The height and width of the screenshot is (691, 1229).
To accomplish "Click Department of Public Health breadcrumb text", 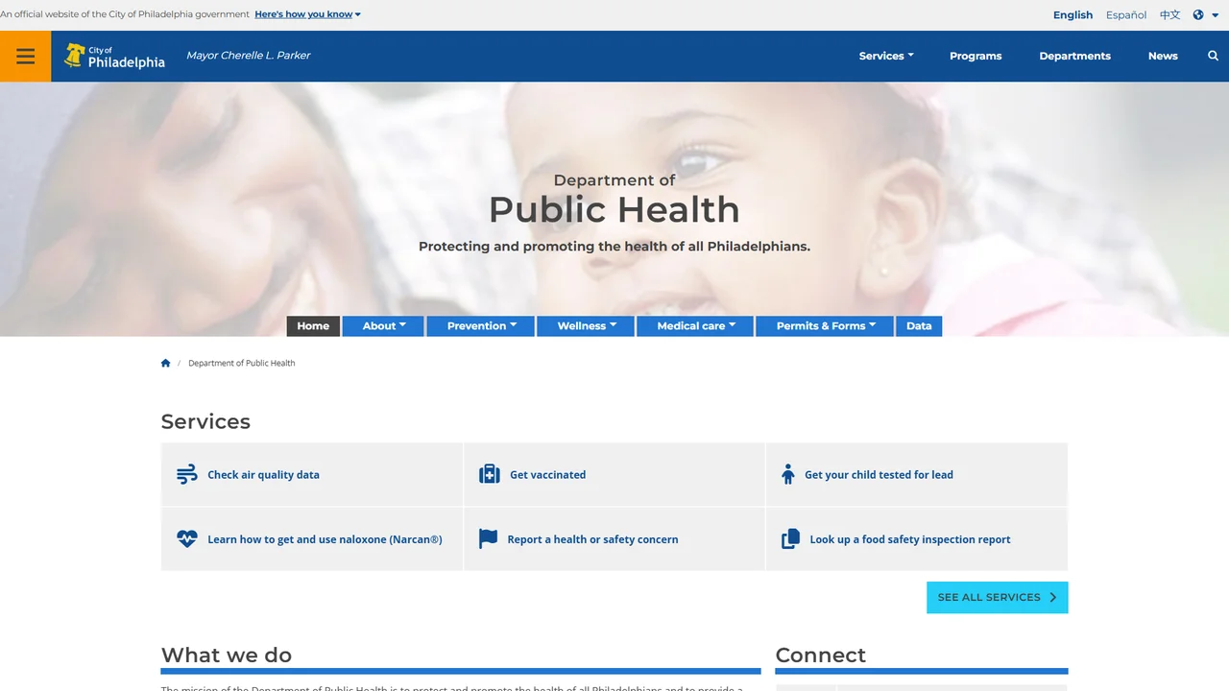I will [241, 363].
